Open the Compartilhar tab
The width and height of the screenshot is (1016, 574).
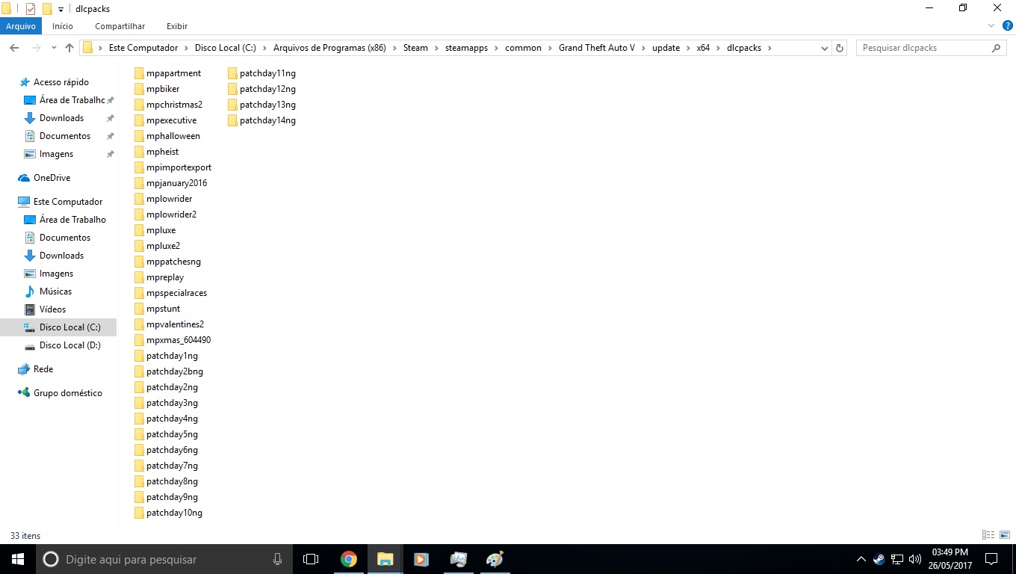click(x=120, y=26)
